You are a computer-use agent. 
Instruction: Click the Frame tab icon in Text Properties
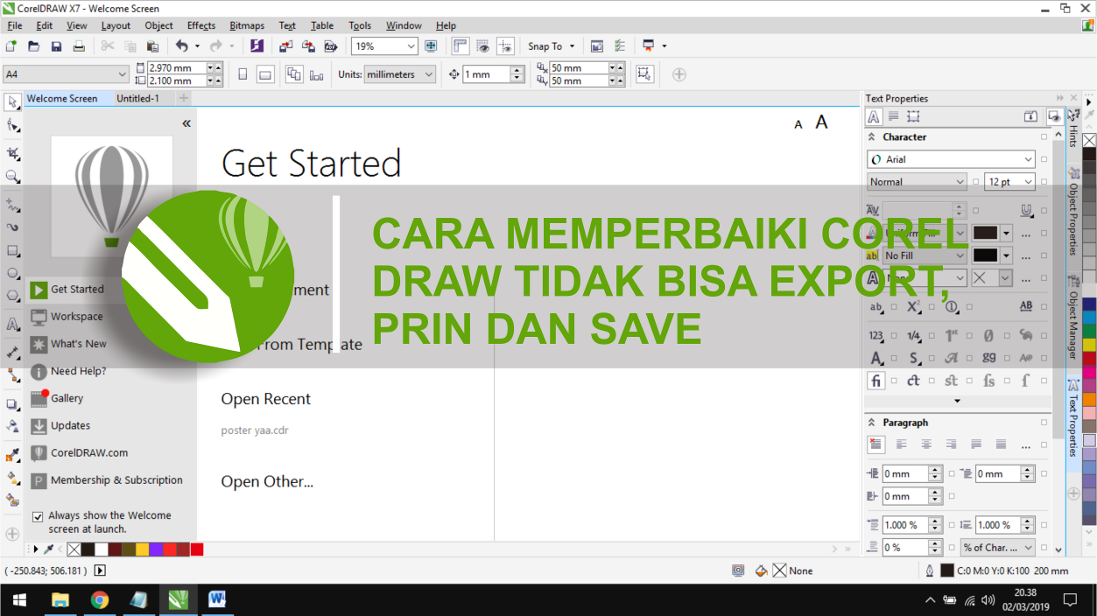click(x=913, y=116)
